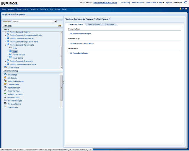Click the E-Mail Templates envelope icon
189x151 pixels.
(5, 84)
